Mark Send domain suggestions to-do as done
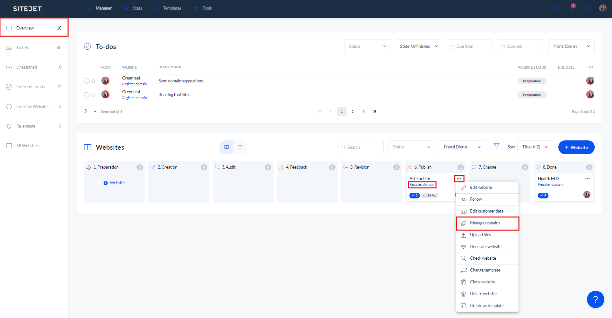Viewport: 612px width, 318px height. tap(87, 81)
